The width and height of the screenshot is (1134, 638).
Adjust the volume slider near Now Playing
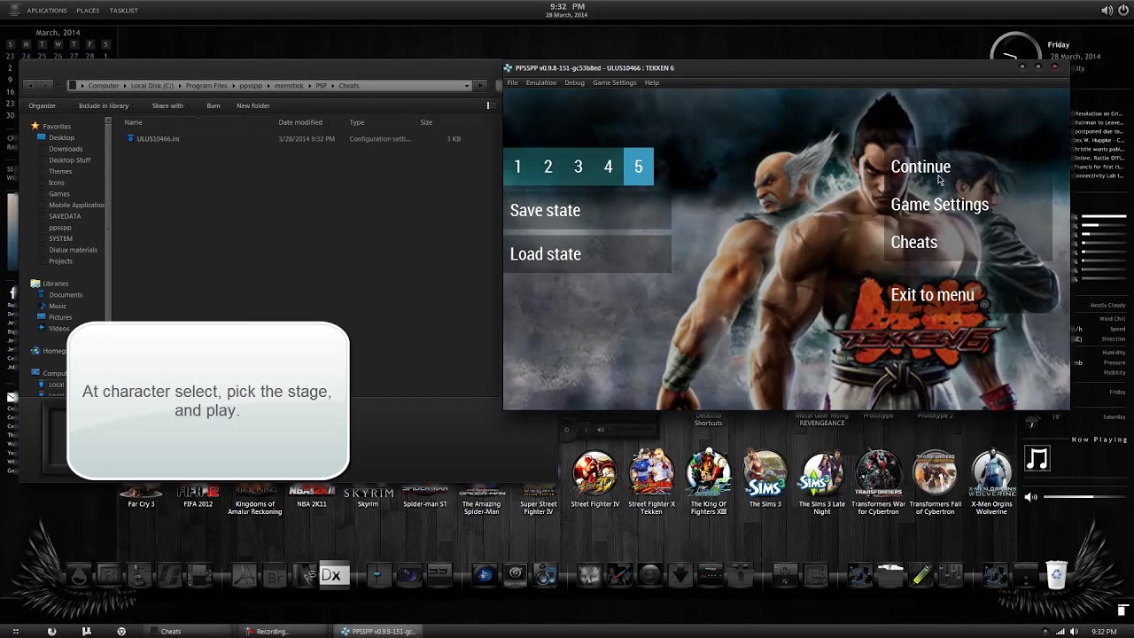tap(1084, 497)
